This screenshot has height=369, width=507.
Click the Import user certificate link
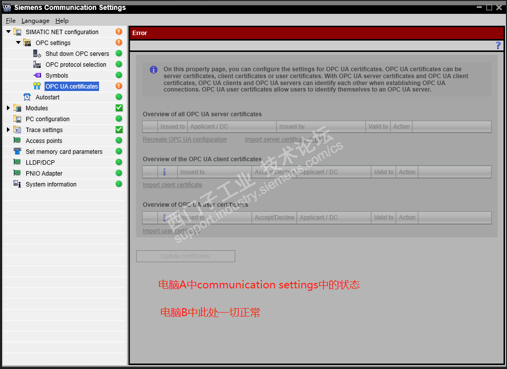click(x=171, y=231)
